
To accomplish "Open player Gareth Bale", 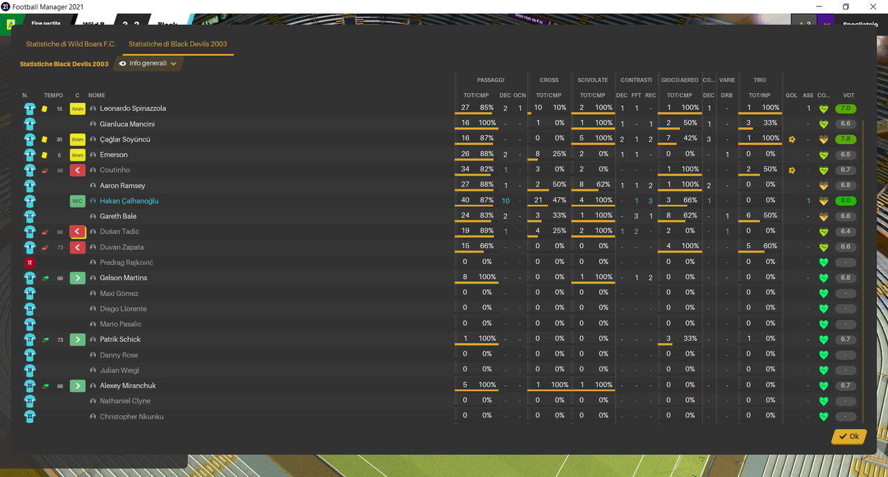I will (x=118, y=217).
